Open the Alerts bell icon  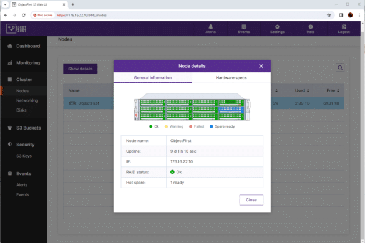tap(210, 27)
